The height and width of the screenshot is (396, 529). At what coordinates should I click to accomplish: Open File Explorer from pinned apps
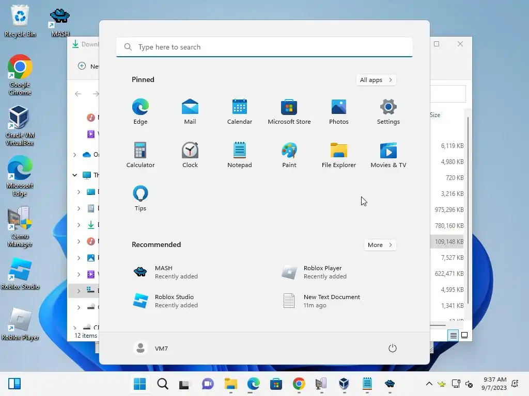[x=339, y=155]
